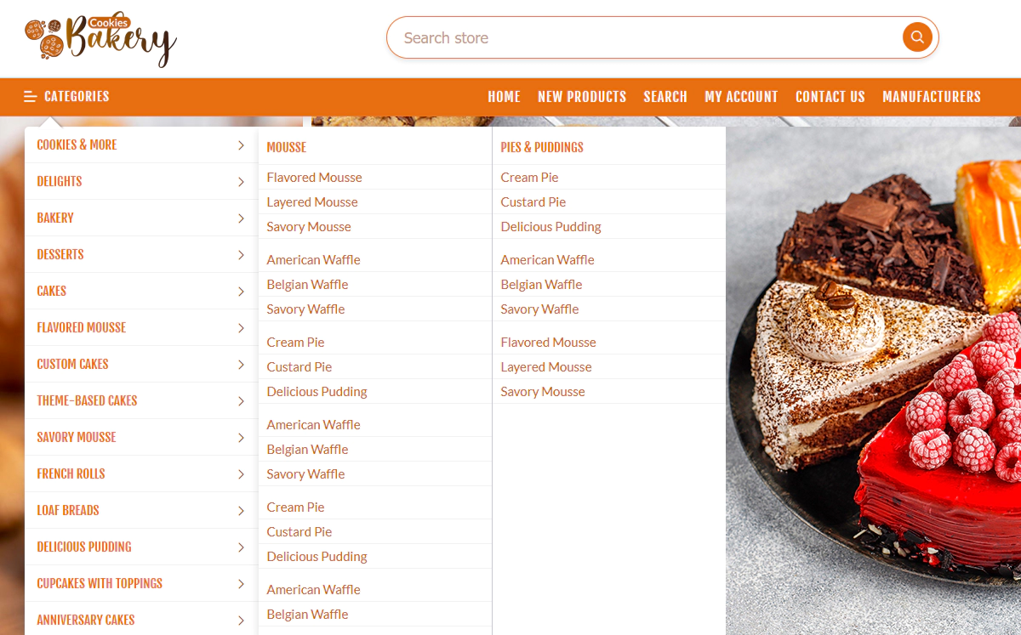Viewport: 1021px width, 635px height.
Task: Open the Theme-Based Cakes category
Action: (87, 400)
